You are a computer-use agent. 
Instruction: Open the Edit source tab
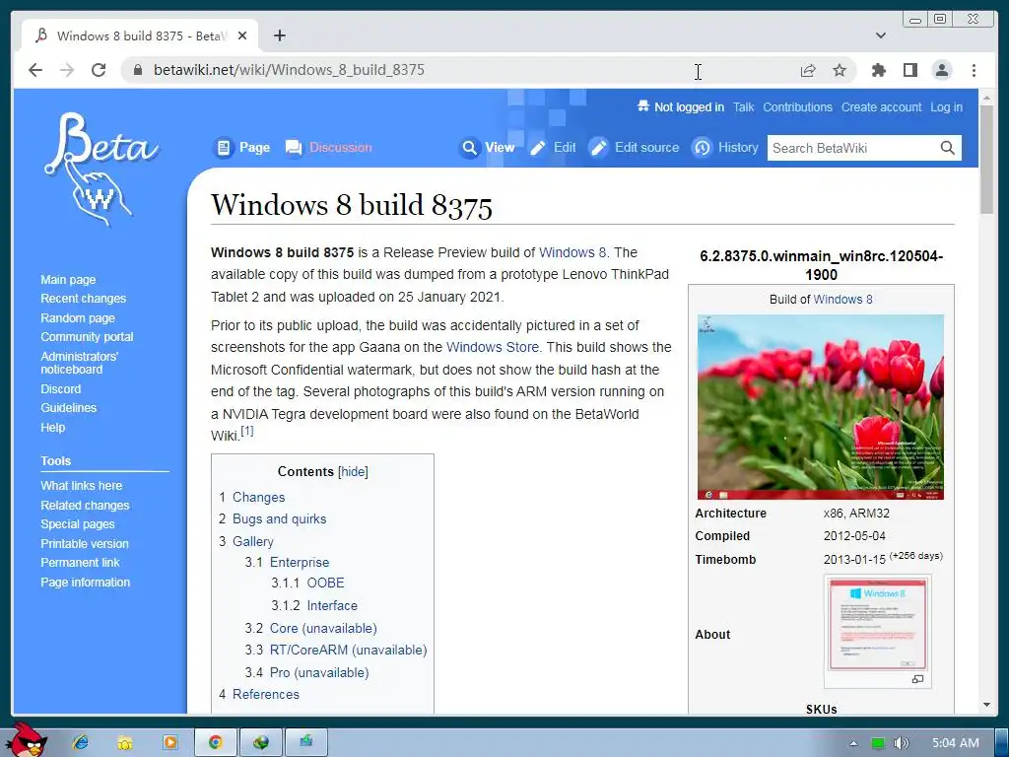tap(634, 148)
